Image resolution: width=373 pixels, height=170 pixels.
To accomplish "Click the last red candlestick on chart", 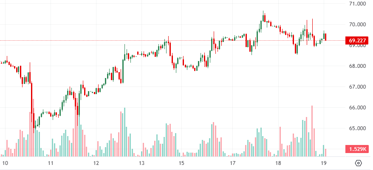I will click(325, 36).
